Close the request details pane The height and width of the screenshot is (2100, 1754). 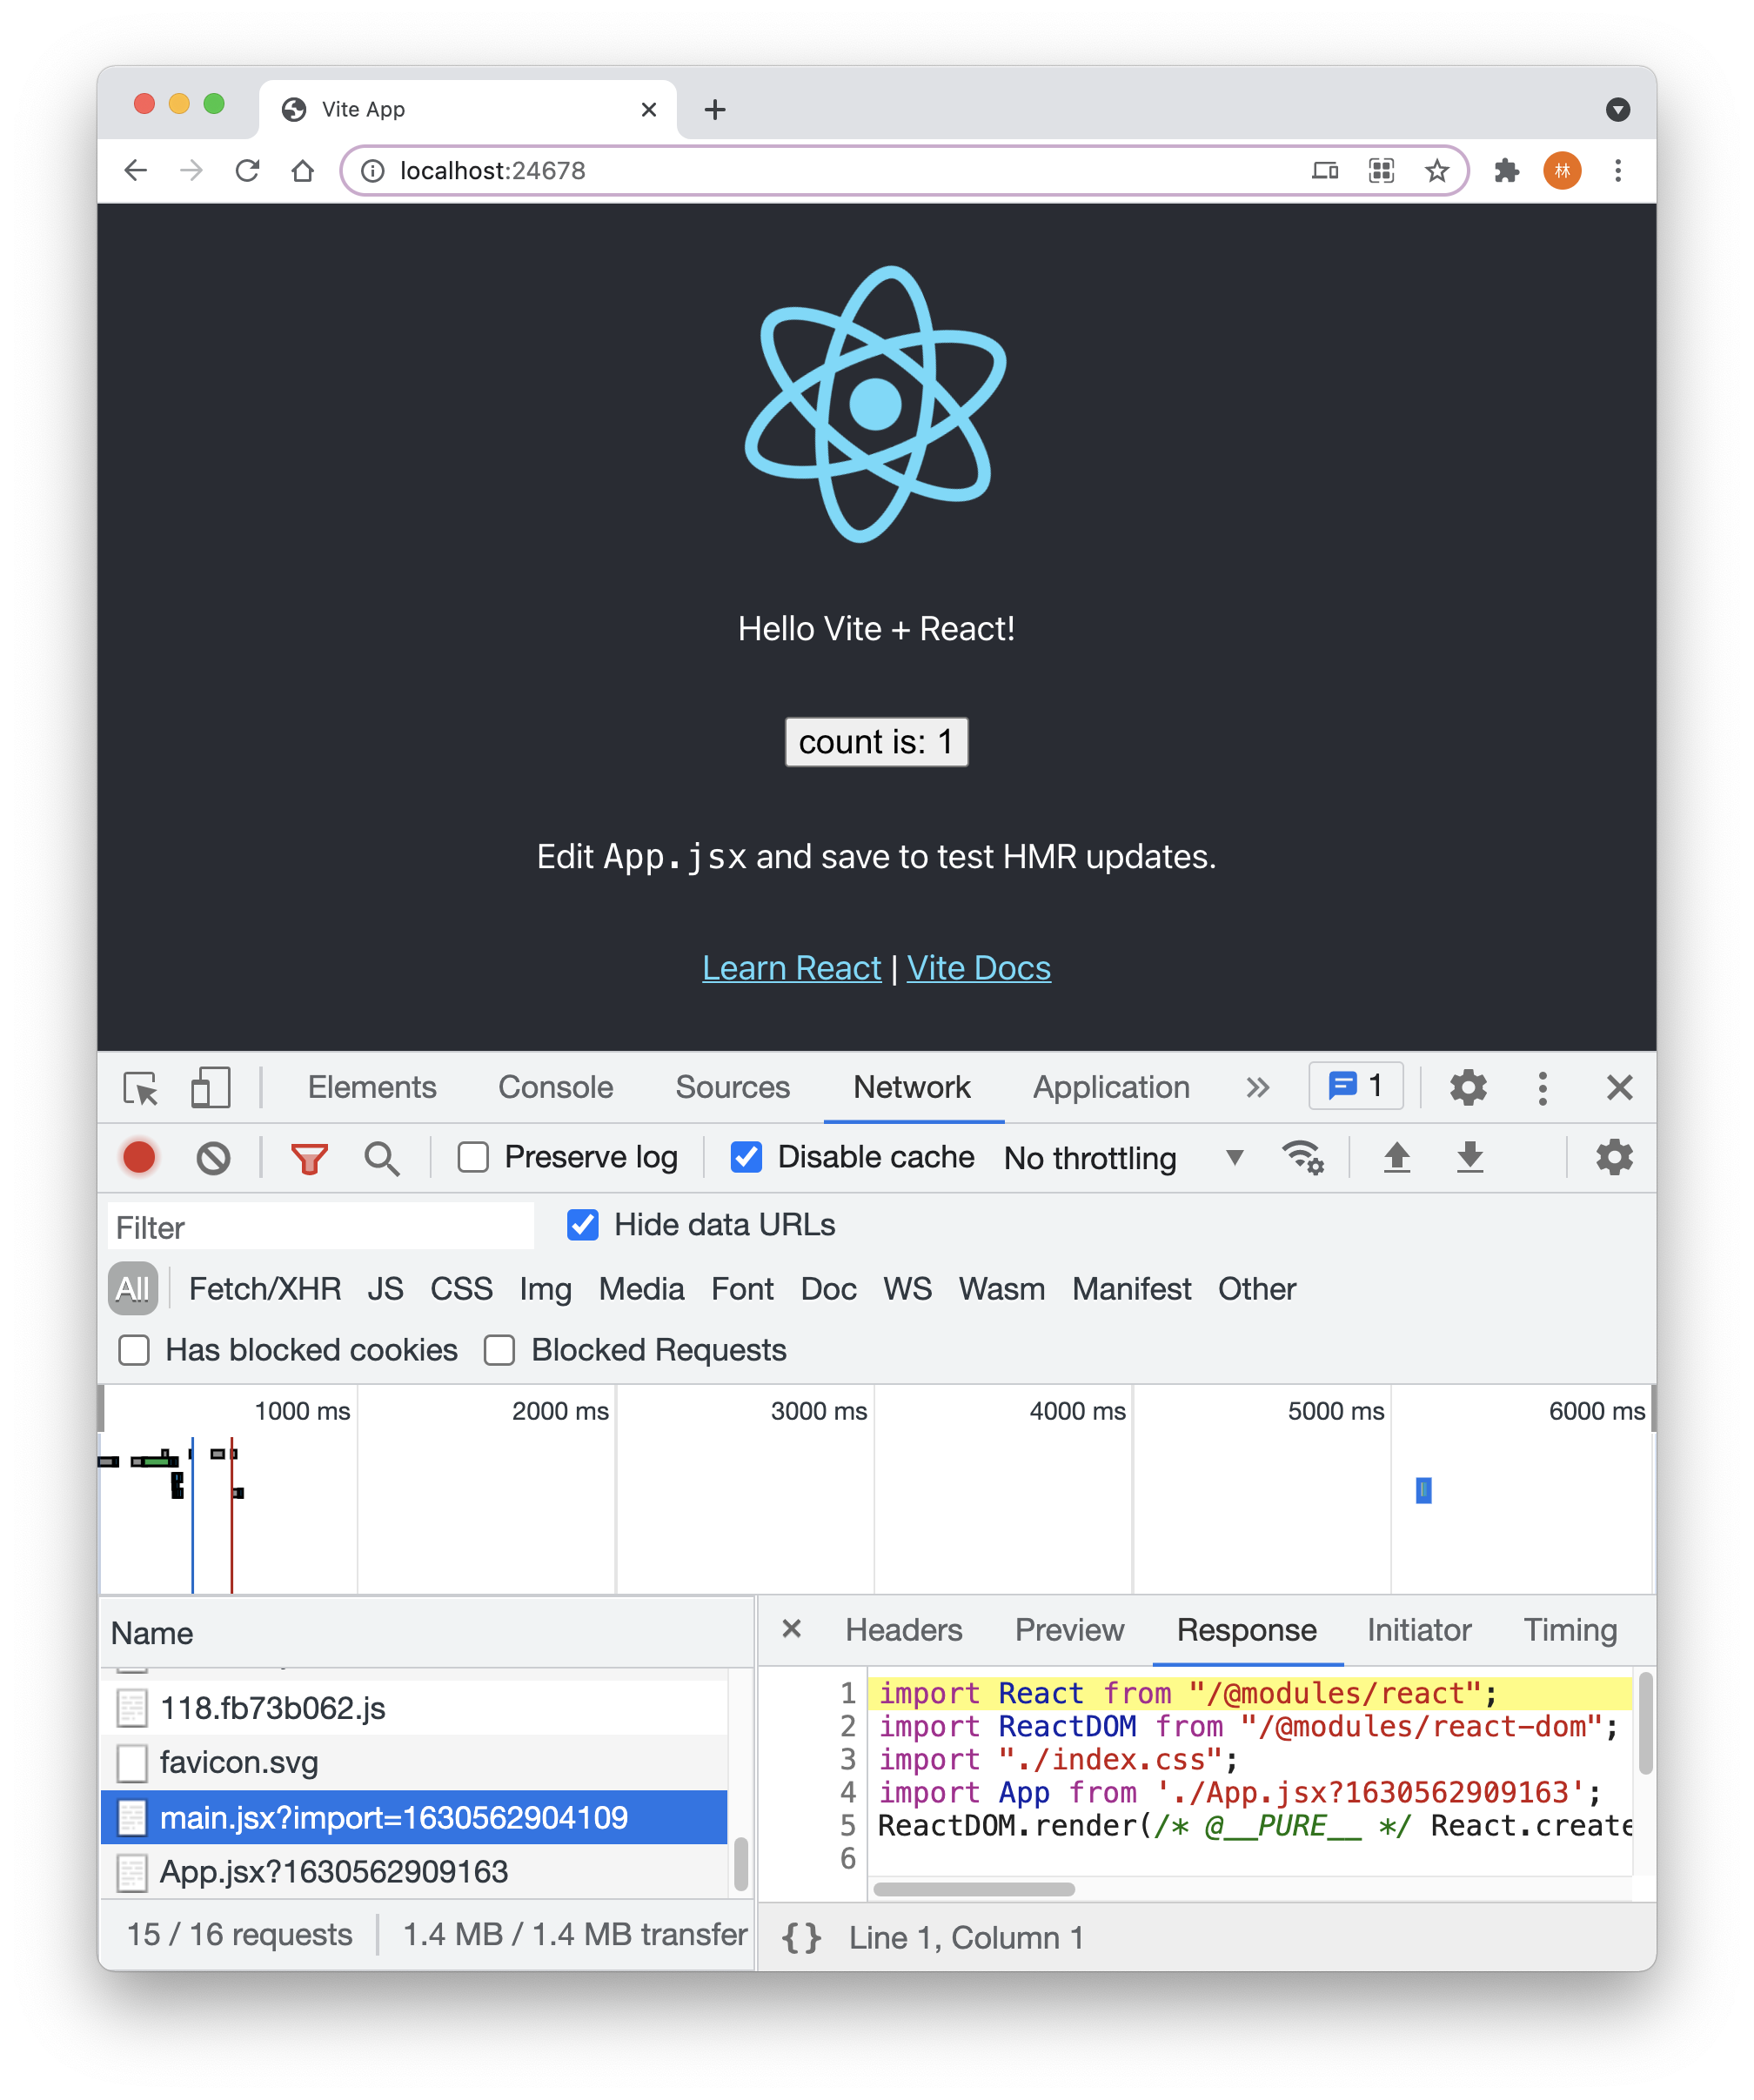pos(792,1629)
